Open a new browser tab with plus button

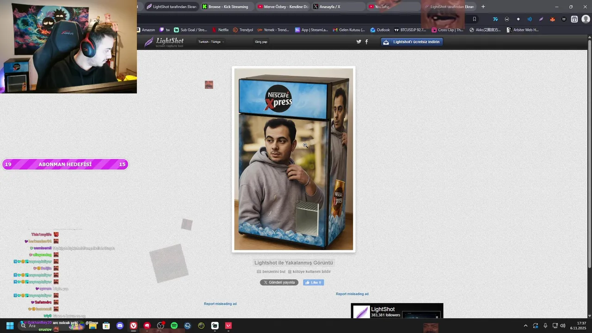click(x=483, y=6)
